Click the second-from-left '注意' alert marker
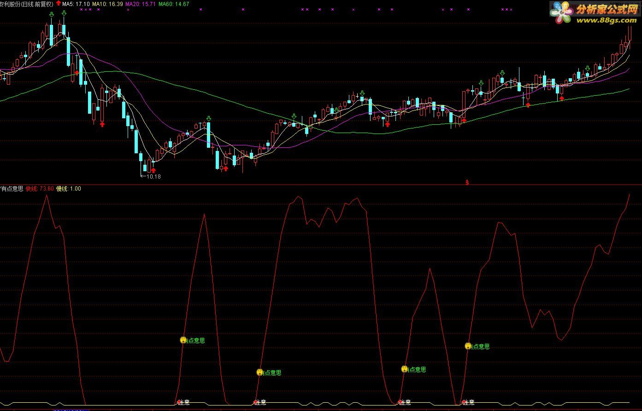The width and height of the screenshot is (642, 411). (259, 402)
